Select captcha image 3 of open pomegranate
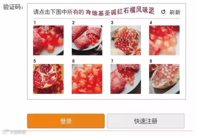Screen dimensions: 197x136 pos(126,40)
